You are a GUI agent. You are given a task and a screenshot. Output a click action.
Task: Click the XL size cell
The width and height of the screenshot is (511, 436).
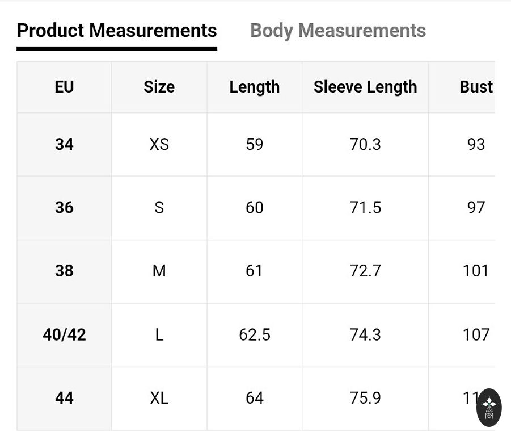(159, 398)
